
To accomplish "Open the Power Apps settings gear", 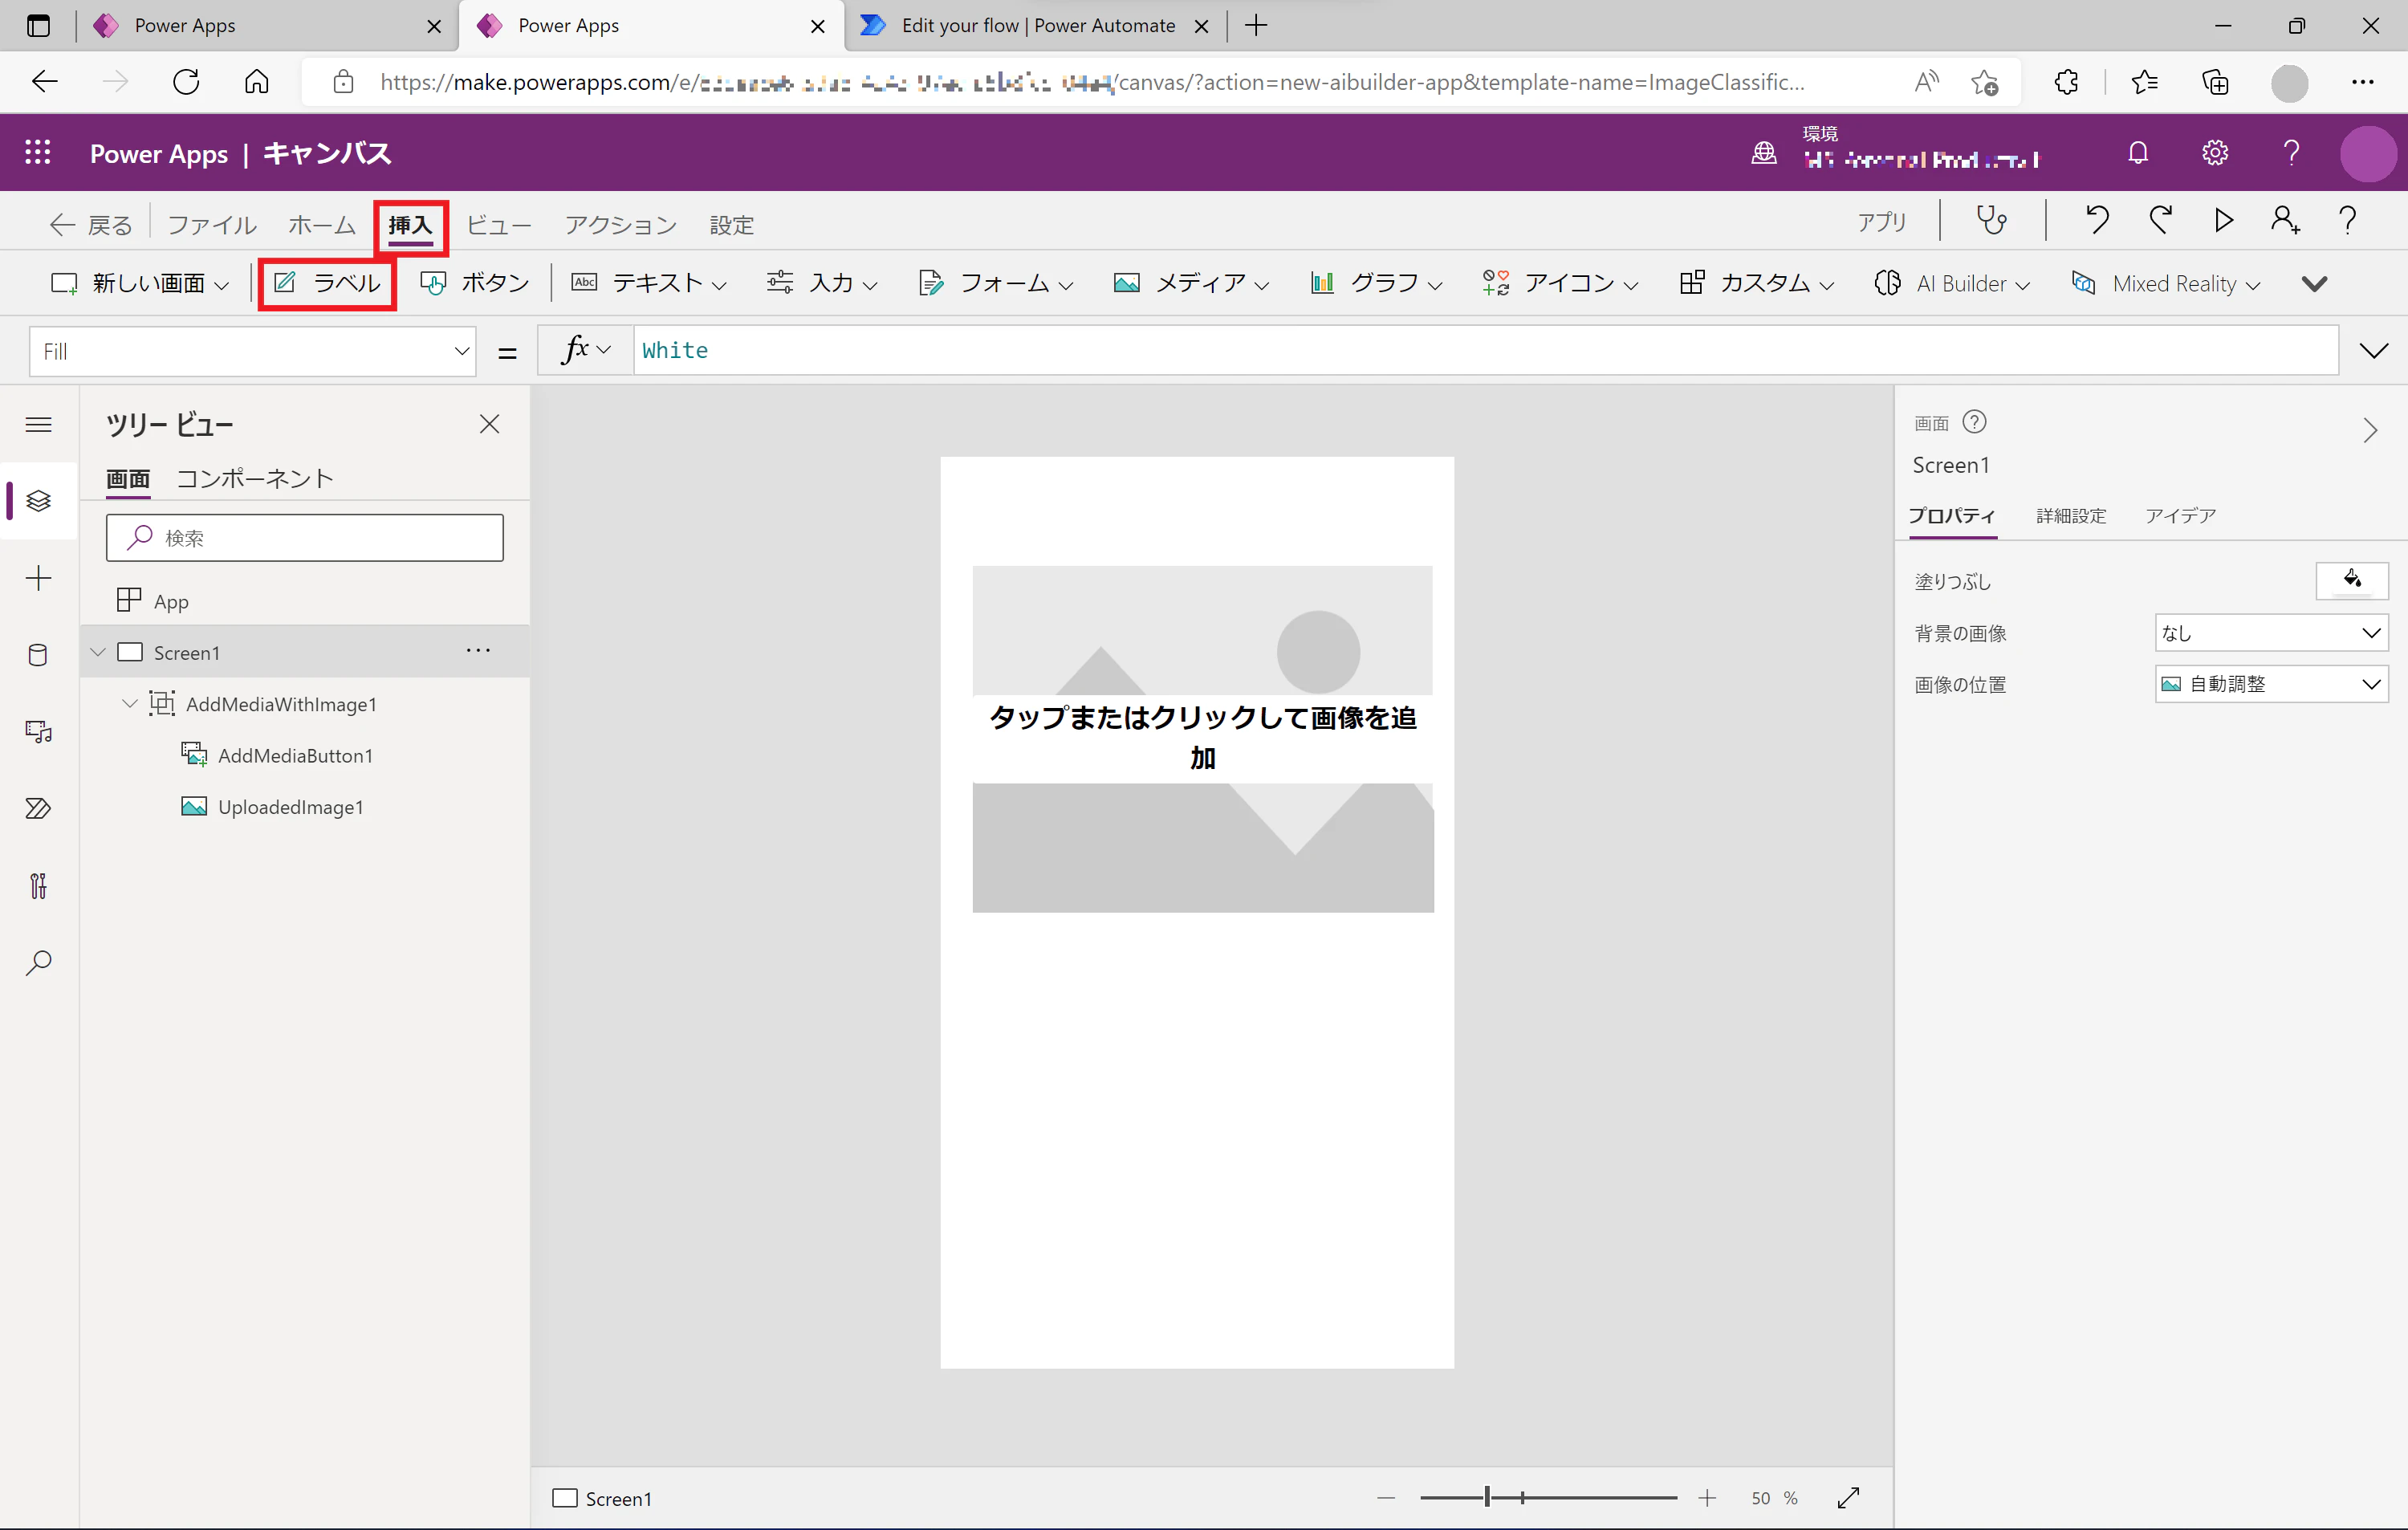I will (x=2215, y=153).
